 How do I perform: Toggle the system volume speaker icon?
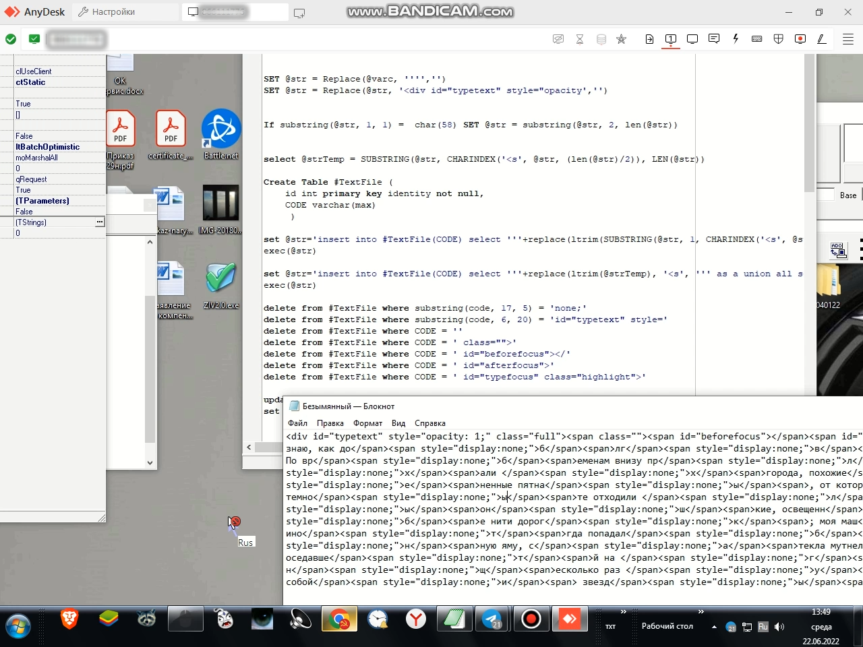point(779,627)
